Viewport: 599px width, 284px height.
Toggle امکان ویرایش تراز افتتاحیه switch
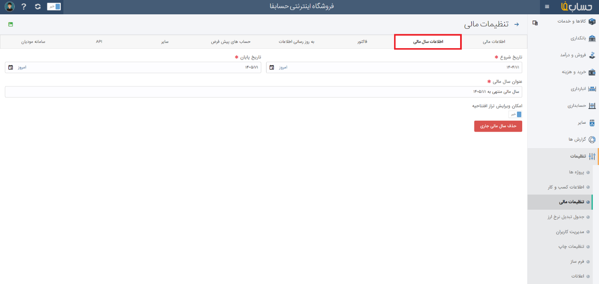click(515, 114)
